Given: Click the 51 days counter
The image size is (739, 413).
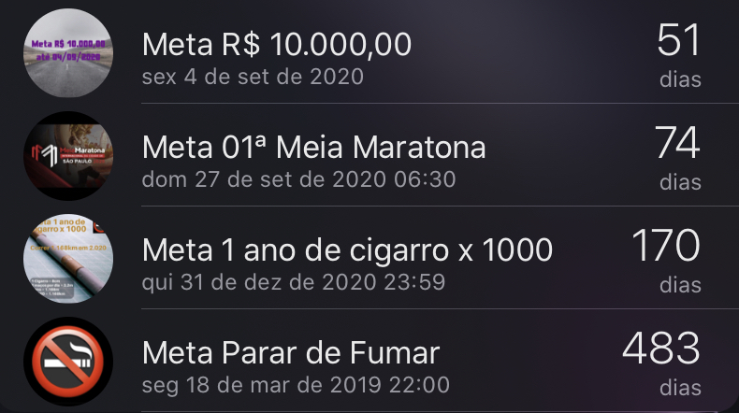Looking at the screenshot, I should (x=678, y=42).
